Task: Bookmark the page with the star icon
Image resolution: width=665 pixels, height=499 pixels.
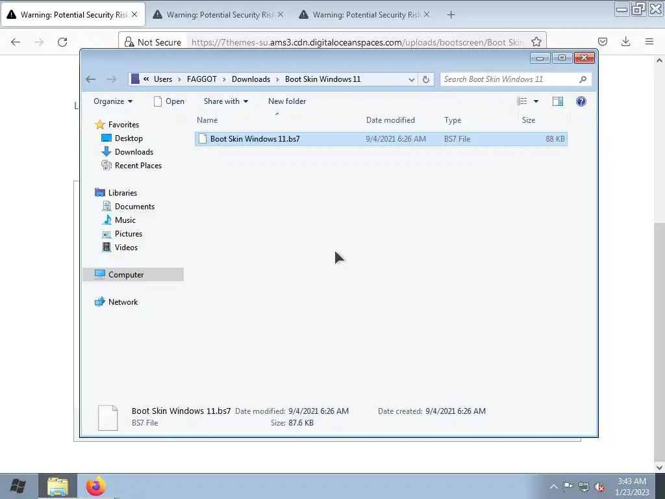Action: click(x=536, y=42)
